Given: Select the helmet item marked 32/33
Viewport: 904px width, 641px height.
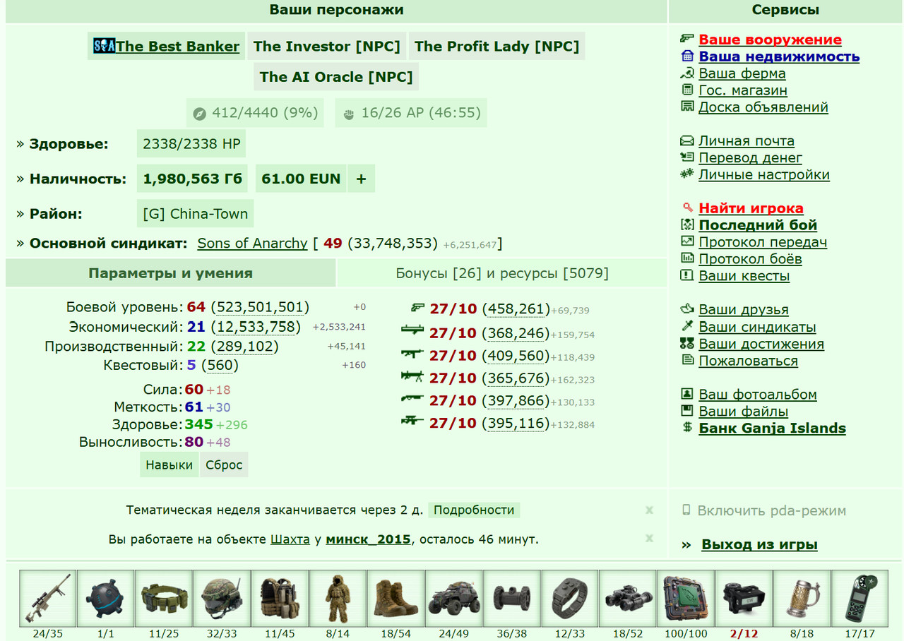Looking at the screenshot, I should coord(222,598).
